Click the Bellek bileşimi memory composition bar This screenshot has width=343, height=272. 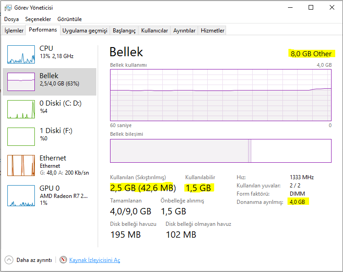pyautogui.click(x=221, y=151)
